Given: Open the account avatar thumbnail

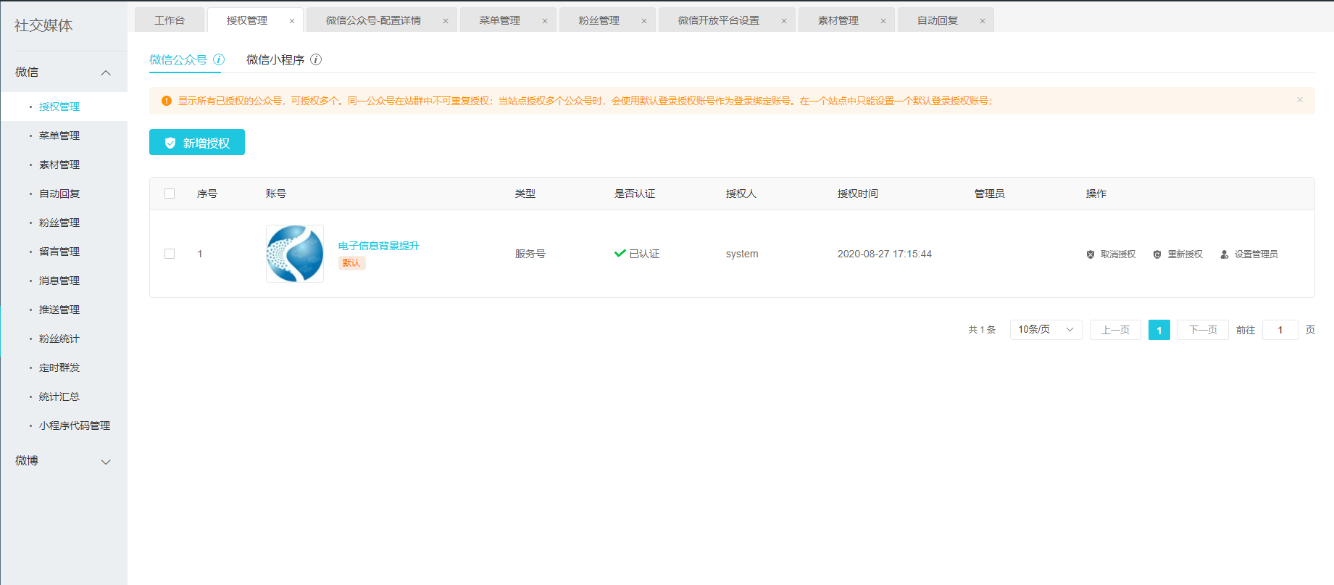Looking at the screenshot, I should tap(295, 254).
